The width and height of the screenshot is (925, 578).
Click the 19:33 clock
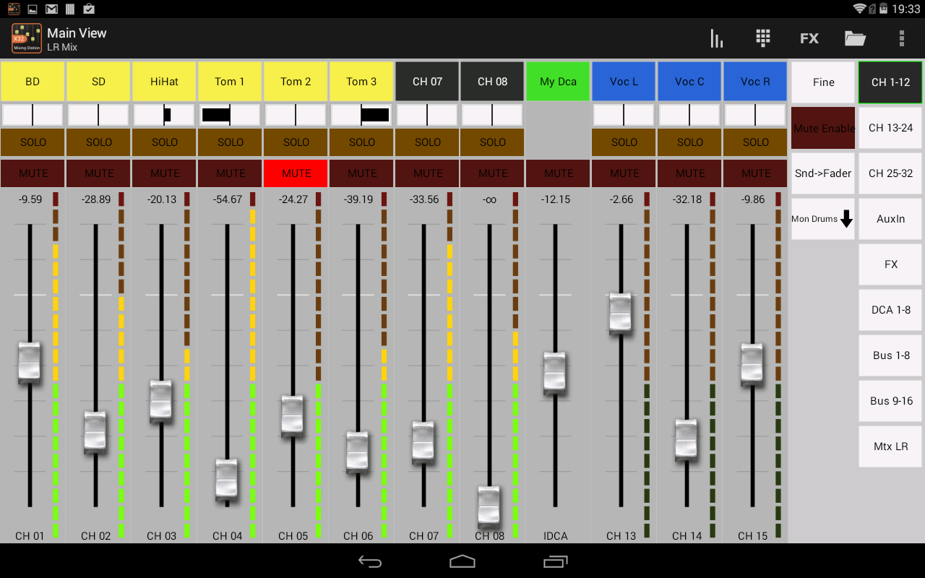pyautogui.click(x=906, y=9)
